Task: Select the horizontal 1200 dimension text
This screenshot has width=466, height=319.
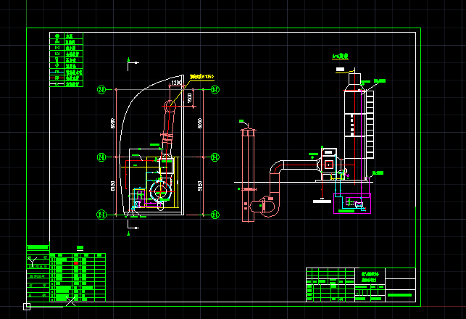Action: pos(177,83)
